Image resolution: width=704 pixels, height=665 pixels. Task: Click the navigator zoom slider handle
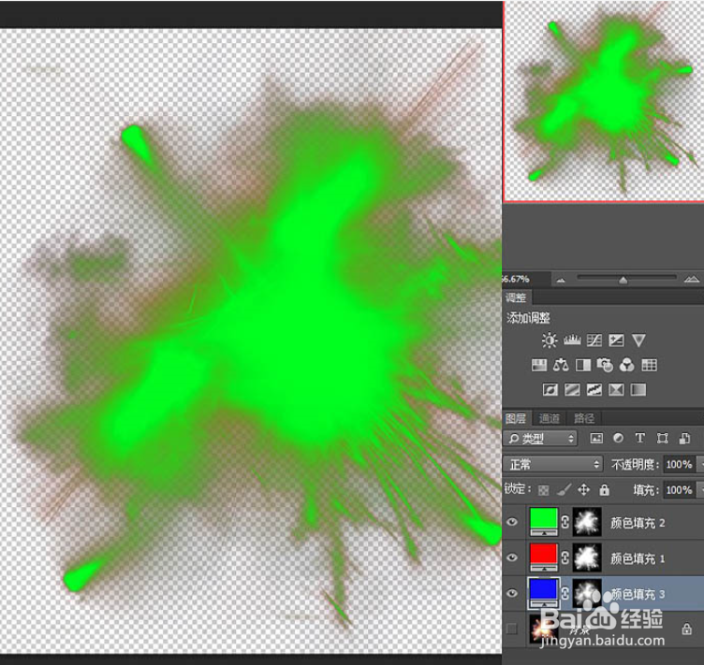(x=623, y=281)
